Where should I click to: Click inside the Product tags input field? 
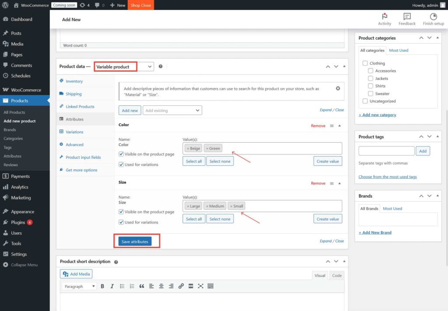[x=386, y=150]
